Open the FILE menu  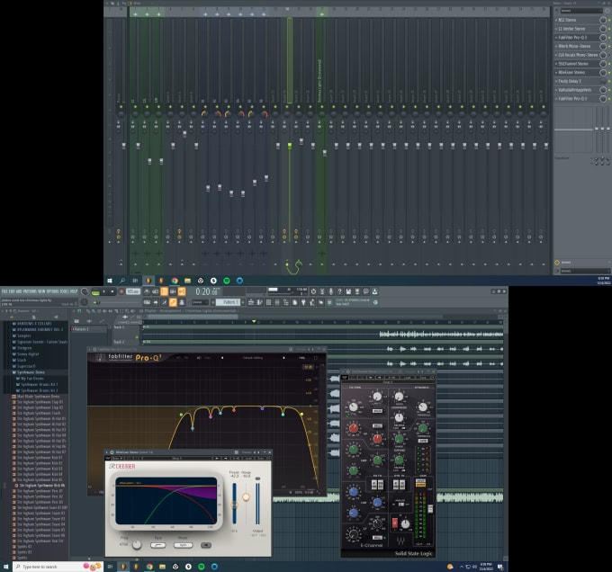point(4,291)
